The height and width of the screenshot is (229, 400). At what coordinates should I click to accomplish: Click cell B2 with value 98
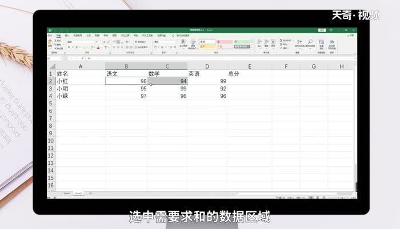pyautogui.click(x=126, y=81)
